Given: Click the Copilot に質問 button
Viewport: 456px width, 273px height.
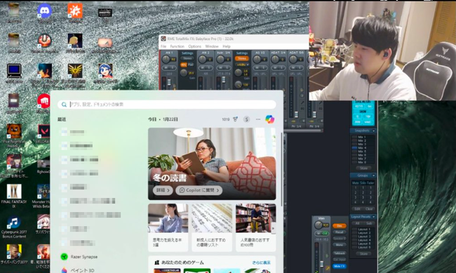Looking at the screenshot, I should [x=199, y=190].
